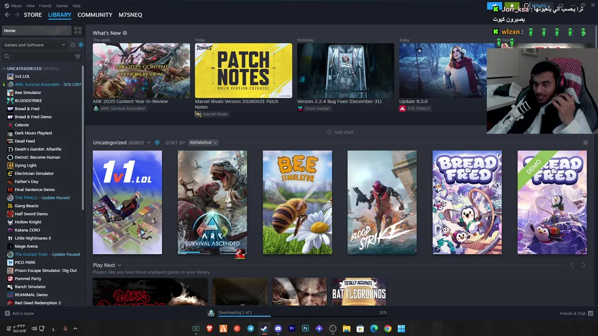Open the Blood Strike game cover
The height and width of the screenshot is (336, 598).
pos(382,203)
